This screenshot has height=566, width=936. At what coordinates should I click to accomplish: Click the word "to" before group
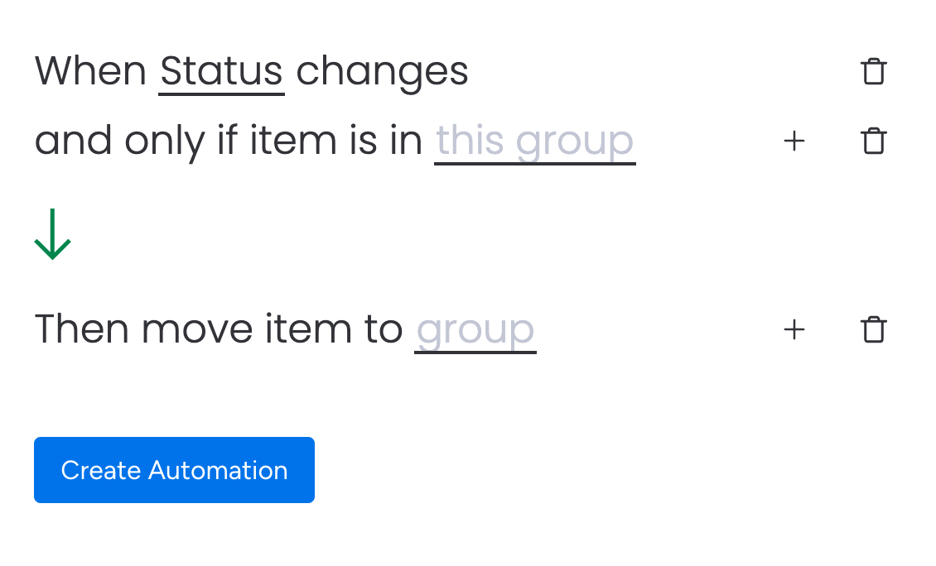pos(383,329)
